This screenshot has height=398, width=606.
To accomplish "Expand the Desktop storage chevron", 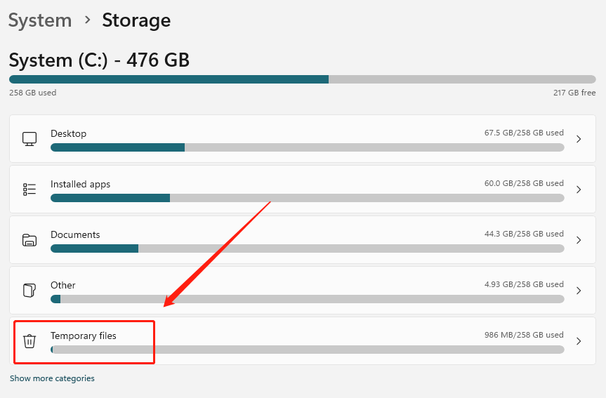I will coord(579,139).
